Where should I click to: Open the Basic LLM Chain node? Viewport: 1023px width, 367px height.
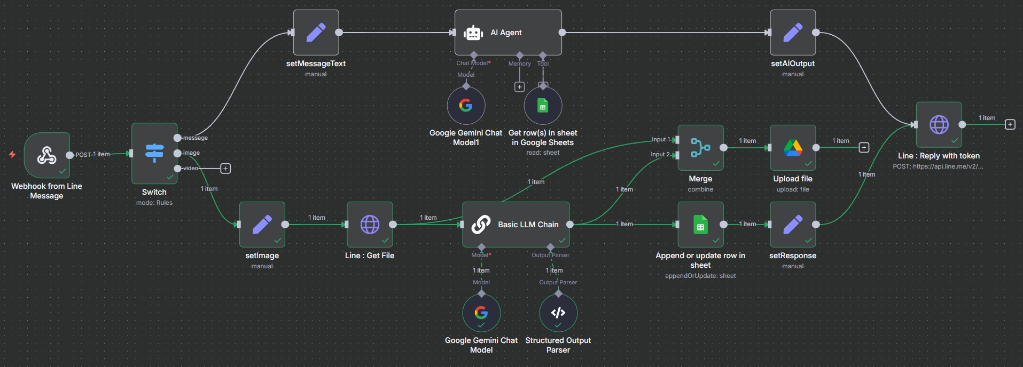tap(516, 225)
